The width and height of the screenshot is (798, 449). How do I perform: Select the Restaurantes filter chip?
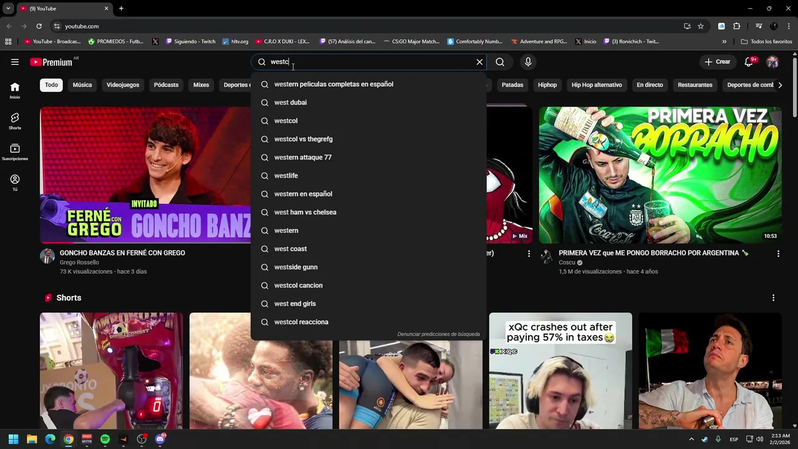point(695,85)
